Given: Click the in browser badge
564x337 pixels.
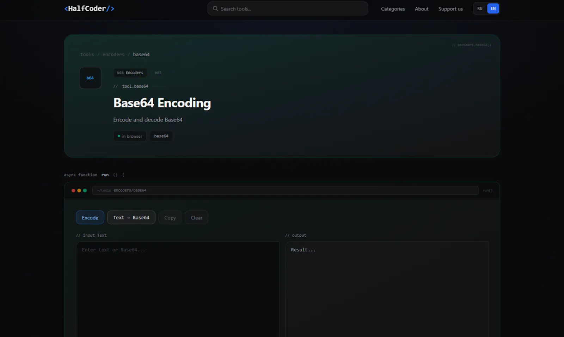Looking at the screenshot, I should pos(130,136).
